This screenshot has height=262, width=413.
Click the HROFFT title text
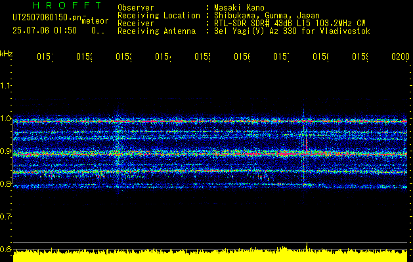pyautogui.click(x=67, y=5)
